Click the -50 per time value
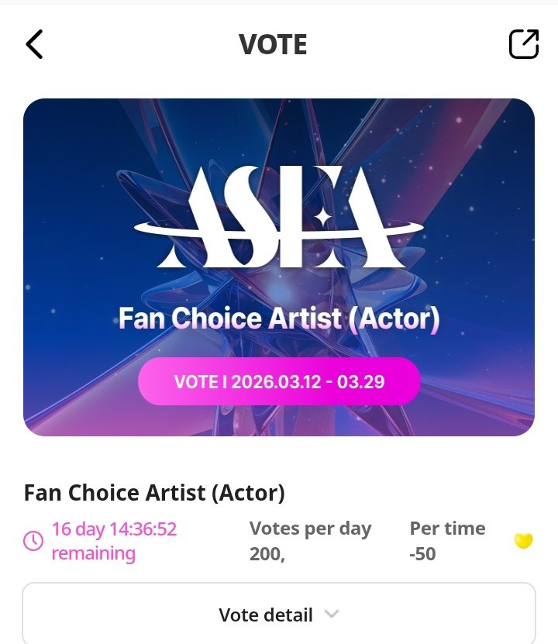This screenshot has width=558, height=644. point(422,553)
